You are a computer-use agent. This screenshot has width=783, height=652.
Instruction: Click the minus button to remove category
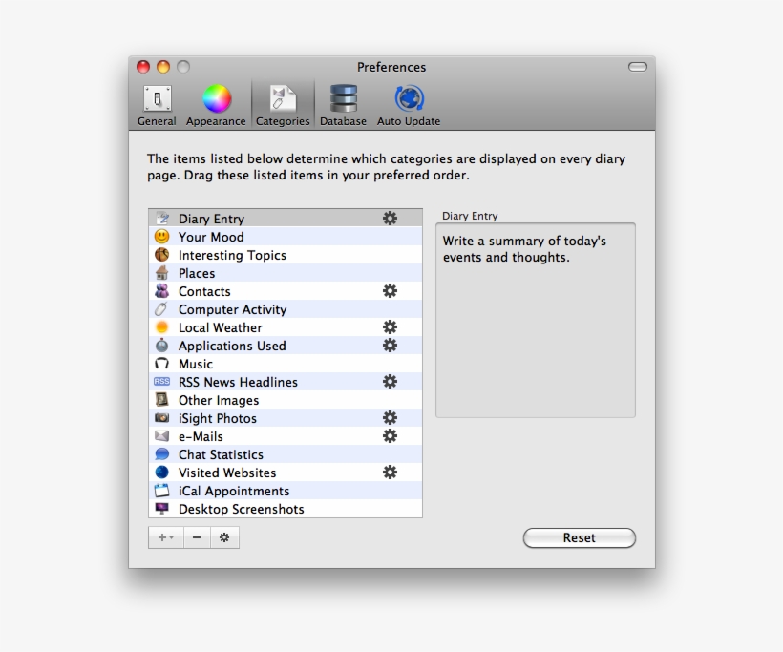[197, 537]
